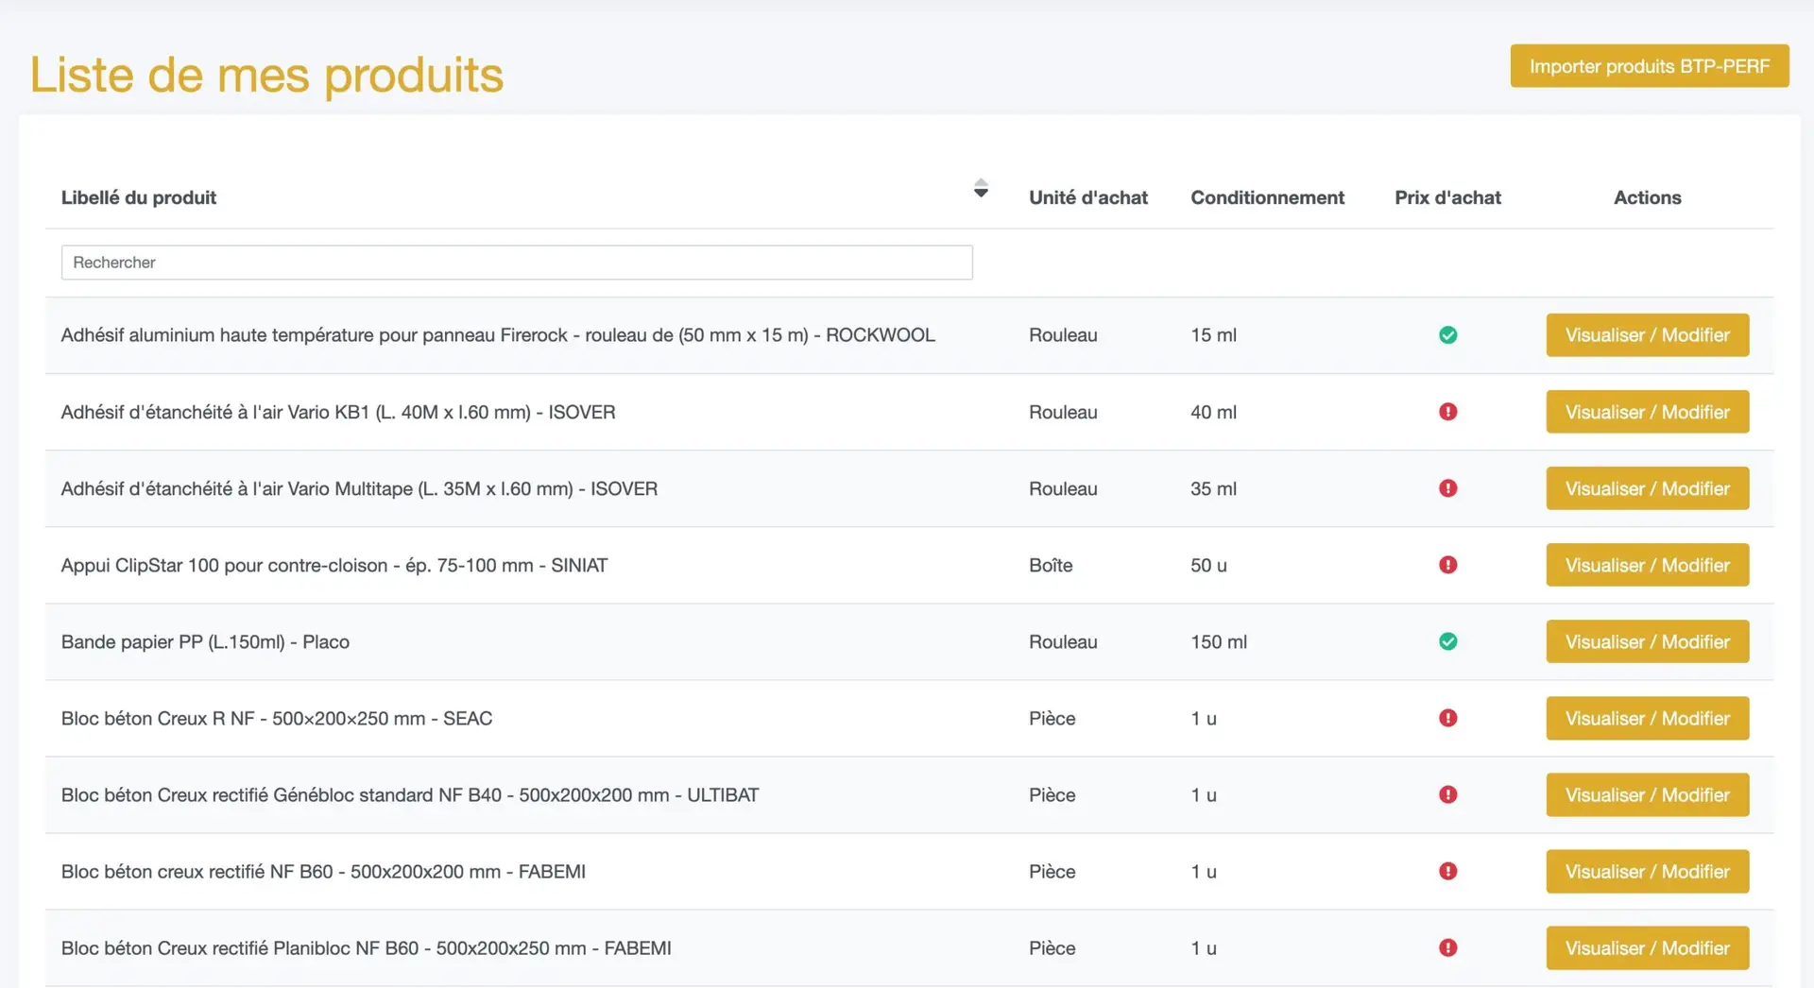Open Visualiser / Modifier for ROCKWOOL adhesive

(1647, 335)
